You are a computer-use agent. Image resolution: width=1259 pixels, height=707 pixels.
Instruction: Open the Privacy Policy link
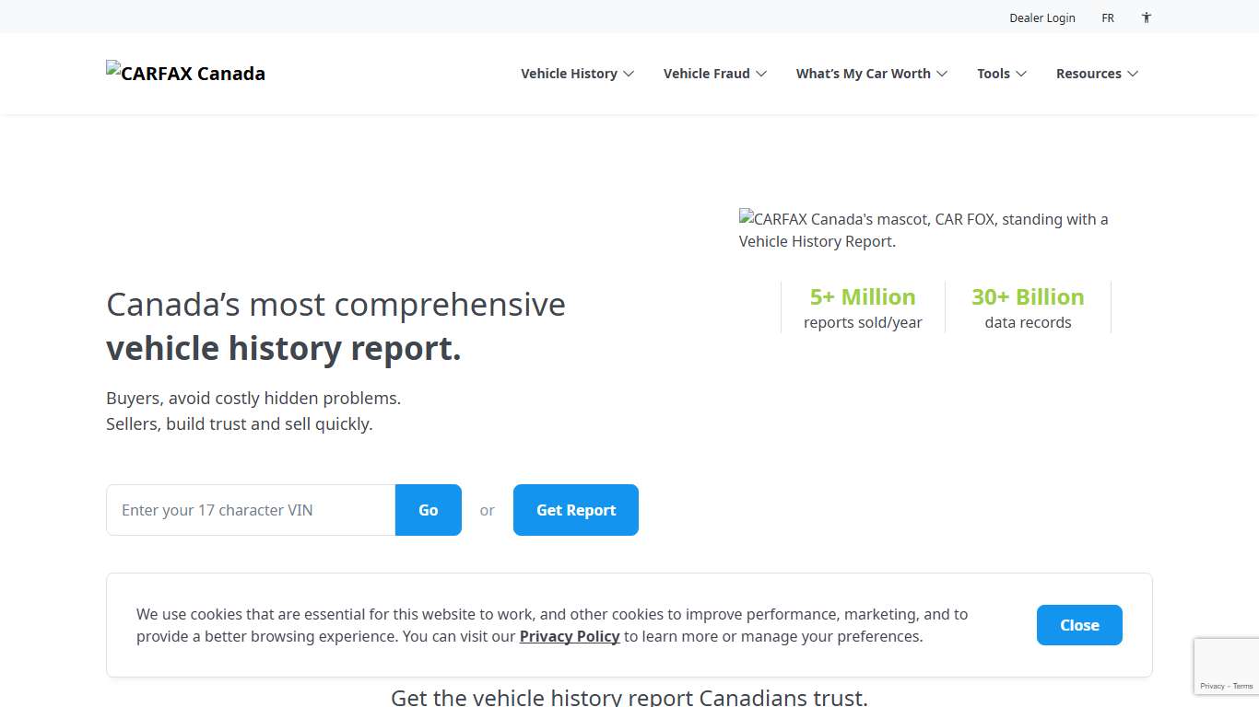pyautogui.click(x=569, y=636)
